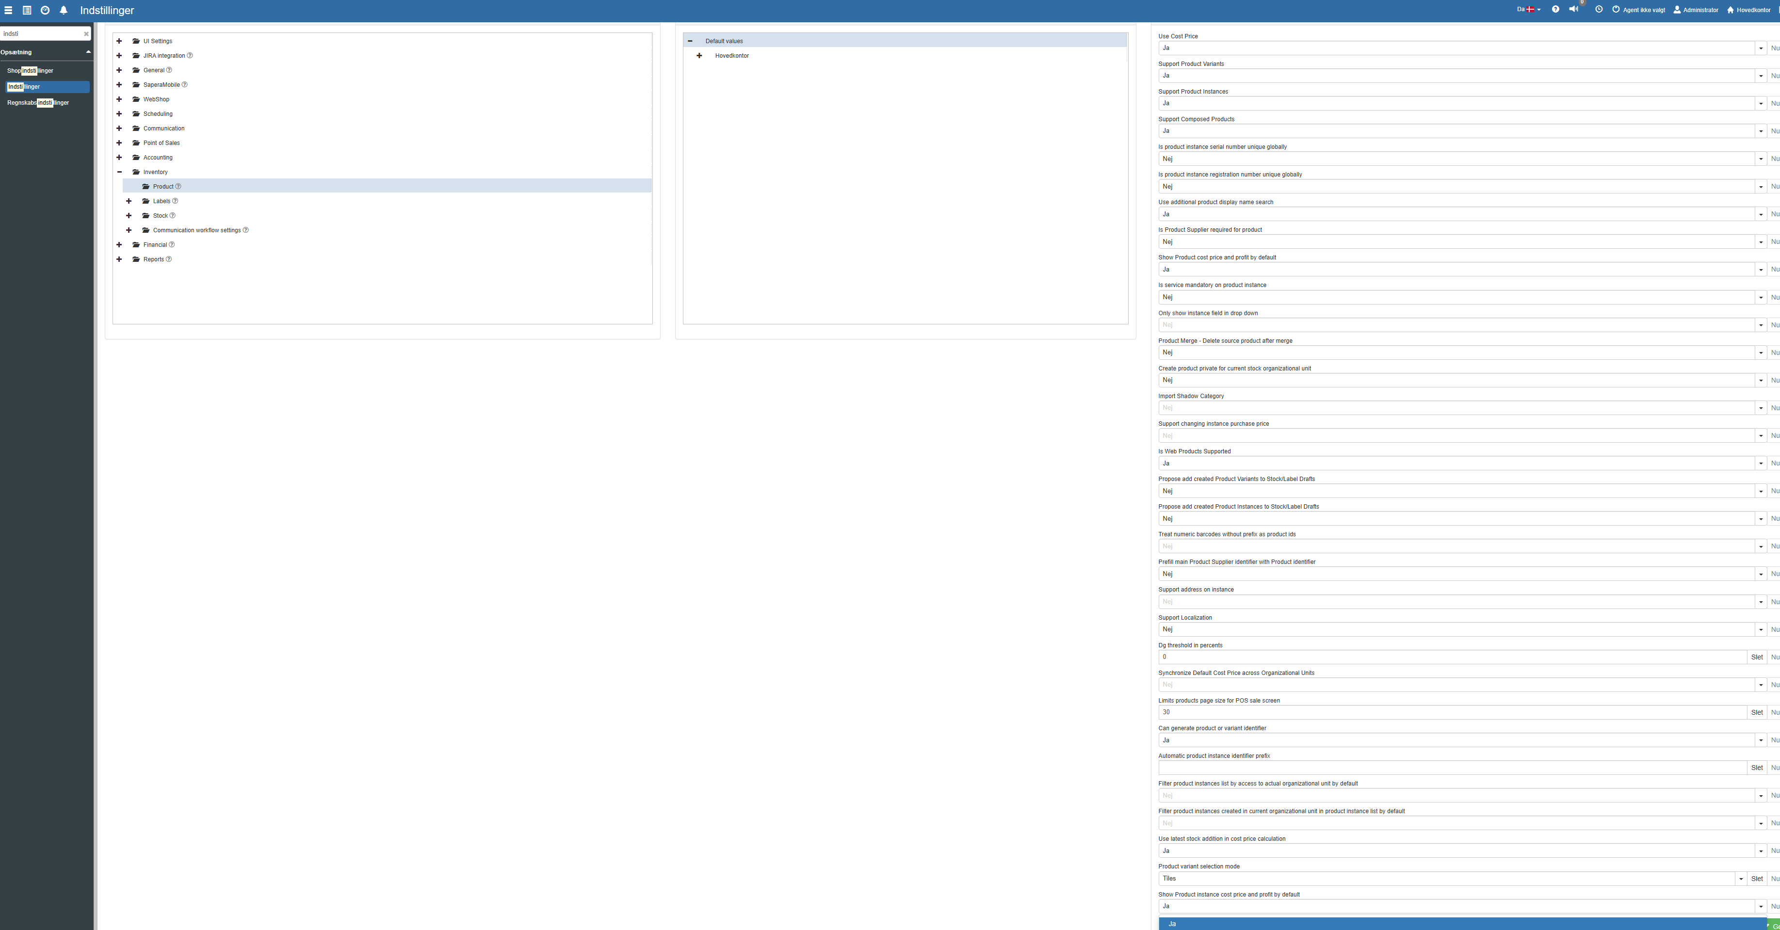Click the Limits products page size field

[1451, 712]
